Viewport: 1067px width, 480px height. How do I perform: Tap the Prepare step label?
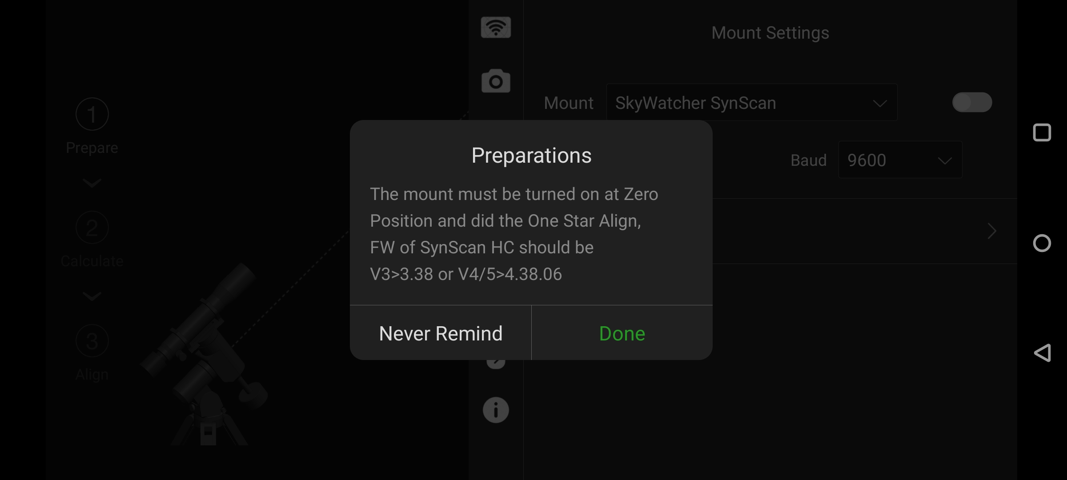point(92,148)
